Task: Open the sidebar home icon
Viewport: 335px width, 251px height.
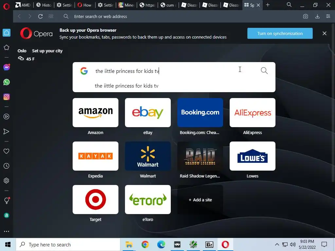Action: pyautogui.click(x=7, y=33)
